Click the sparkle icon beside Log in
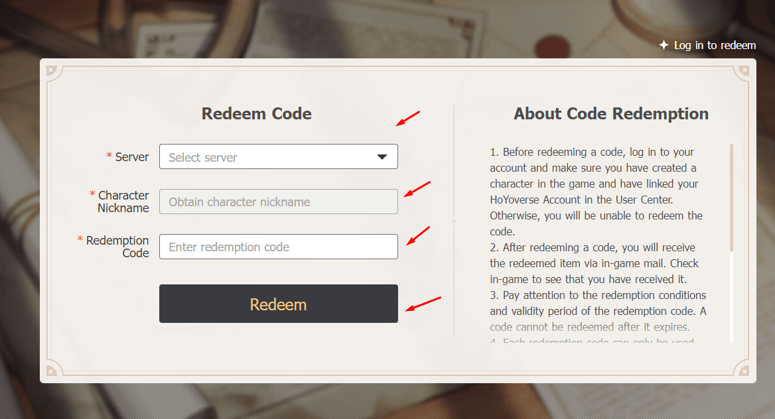 664,45
